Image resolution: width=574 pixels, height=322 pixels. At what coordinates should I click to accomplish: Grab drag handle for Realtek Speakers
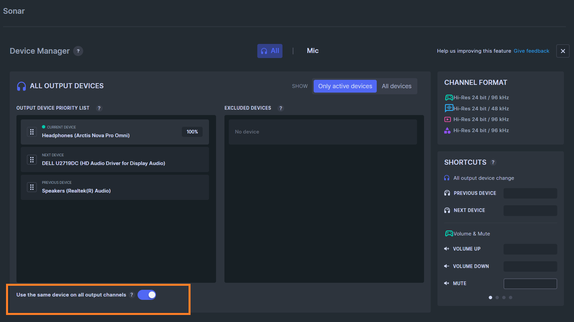click(32, 187)
